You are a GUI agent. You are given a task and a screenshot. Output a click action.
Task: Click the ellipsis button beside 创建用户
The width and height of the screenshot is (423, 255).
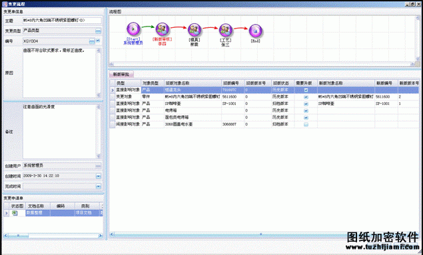pyautogui.click(x=98, y=166)
